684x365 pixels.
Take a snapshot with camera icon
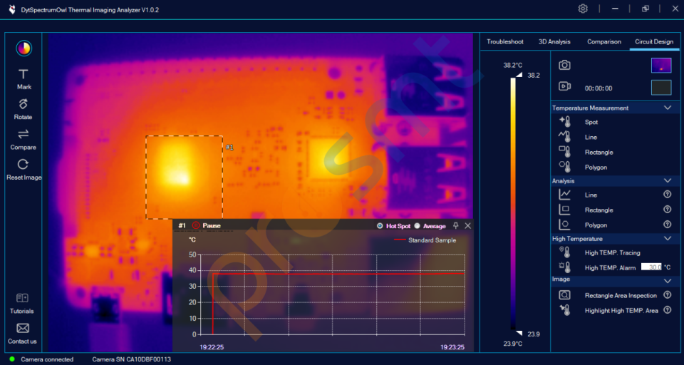[564, 65]
